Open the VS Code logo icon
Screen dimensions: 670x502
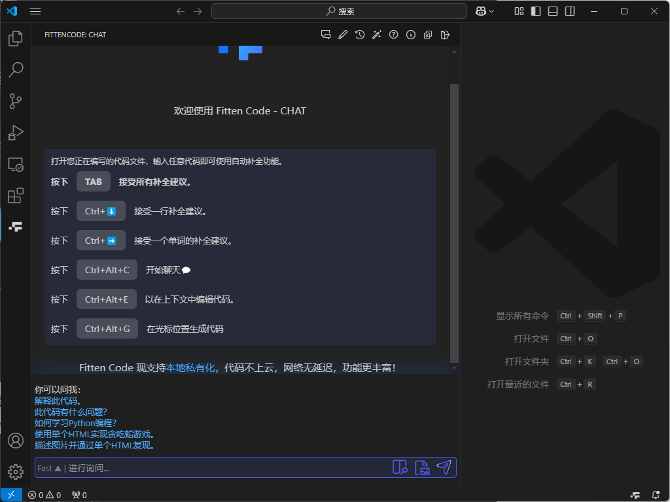pos(12,11)
